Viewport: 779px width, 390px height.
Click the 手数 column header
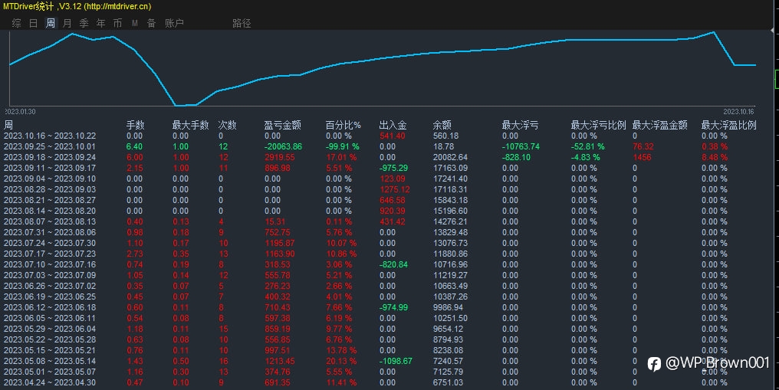click(x=135, y=125)
